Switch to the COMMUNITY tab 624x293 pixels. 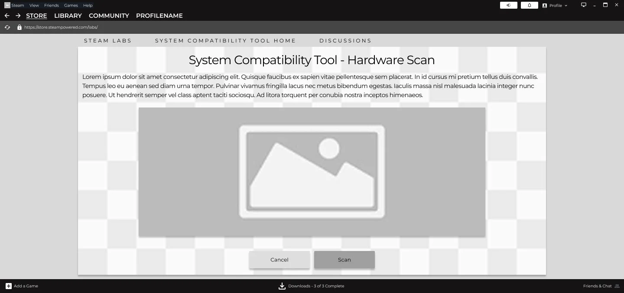pos(109,16)
